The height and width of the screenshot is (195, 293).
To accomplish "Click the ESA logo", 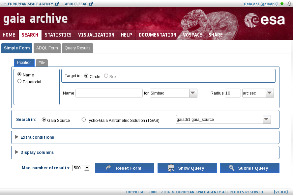I will pyautogui.click(x=264, y=20).
